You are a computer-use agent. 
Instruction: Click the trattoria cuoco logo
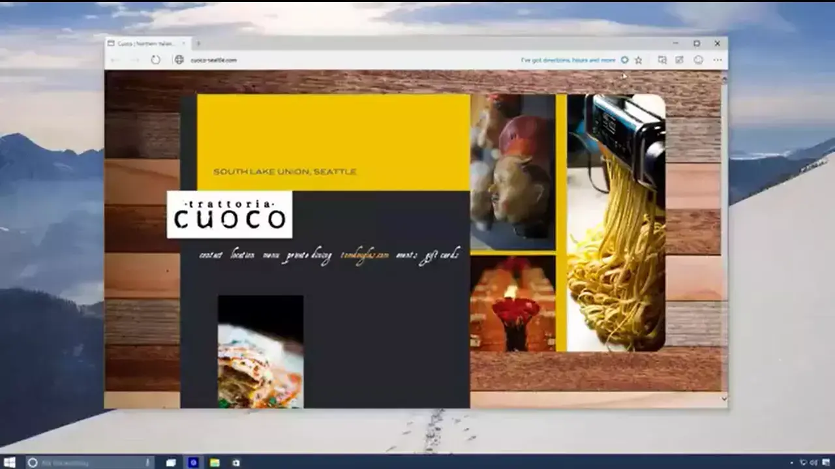click(230, 215)
